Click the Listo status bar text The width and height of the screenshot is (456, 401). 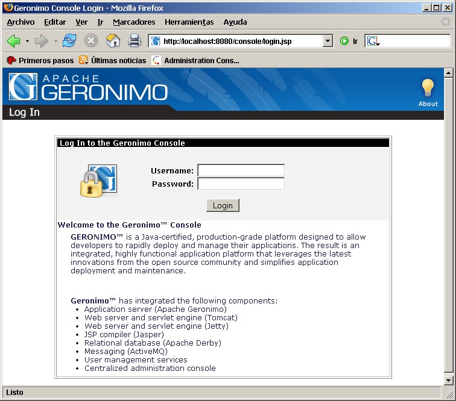pyautogui.click(x=14, y=393)
